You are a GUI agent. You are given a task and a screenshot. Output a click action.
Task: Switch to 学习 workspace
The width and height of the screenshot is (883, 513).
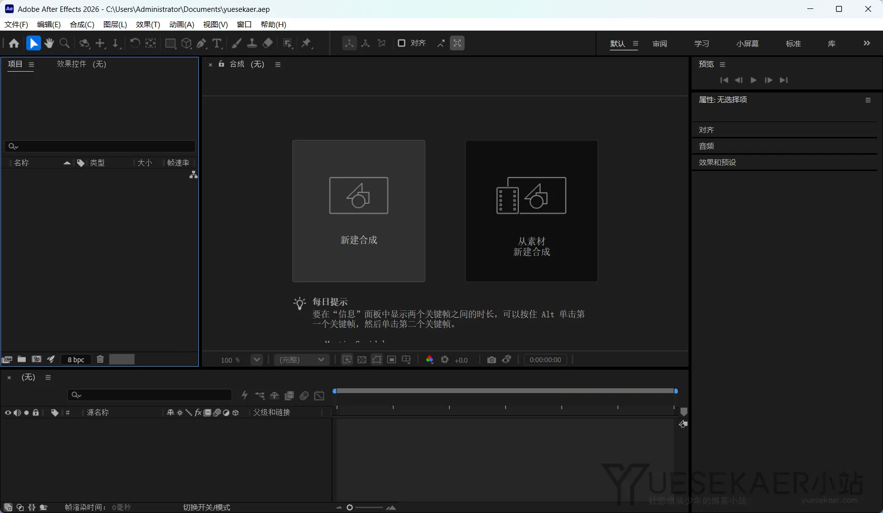click(701, 44)
